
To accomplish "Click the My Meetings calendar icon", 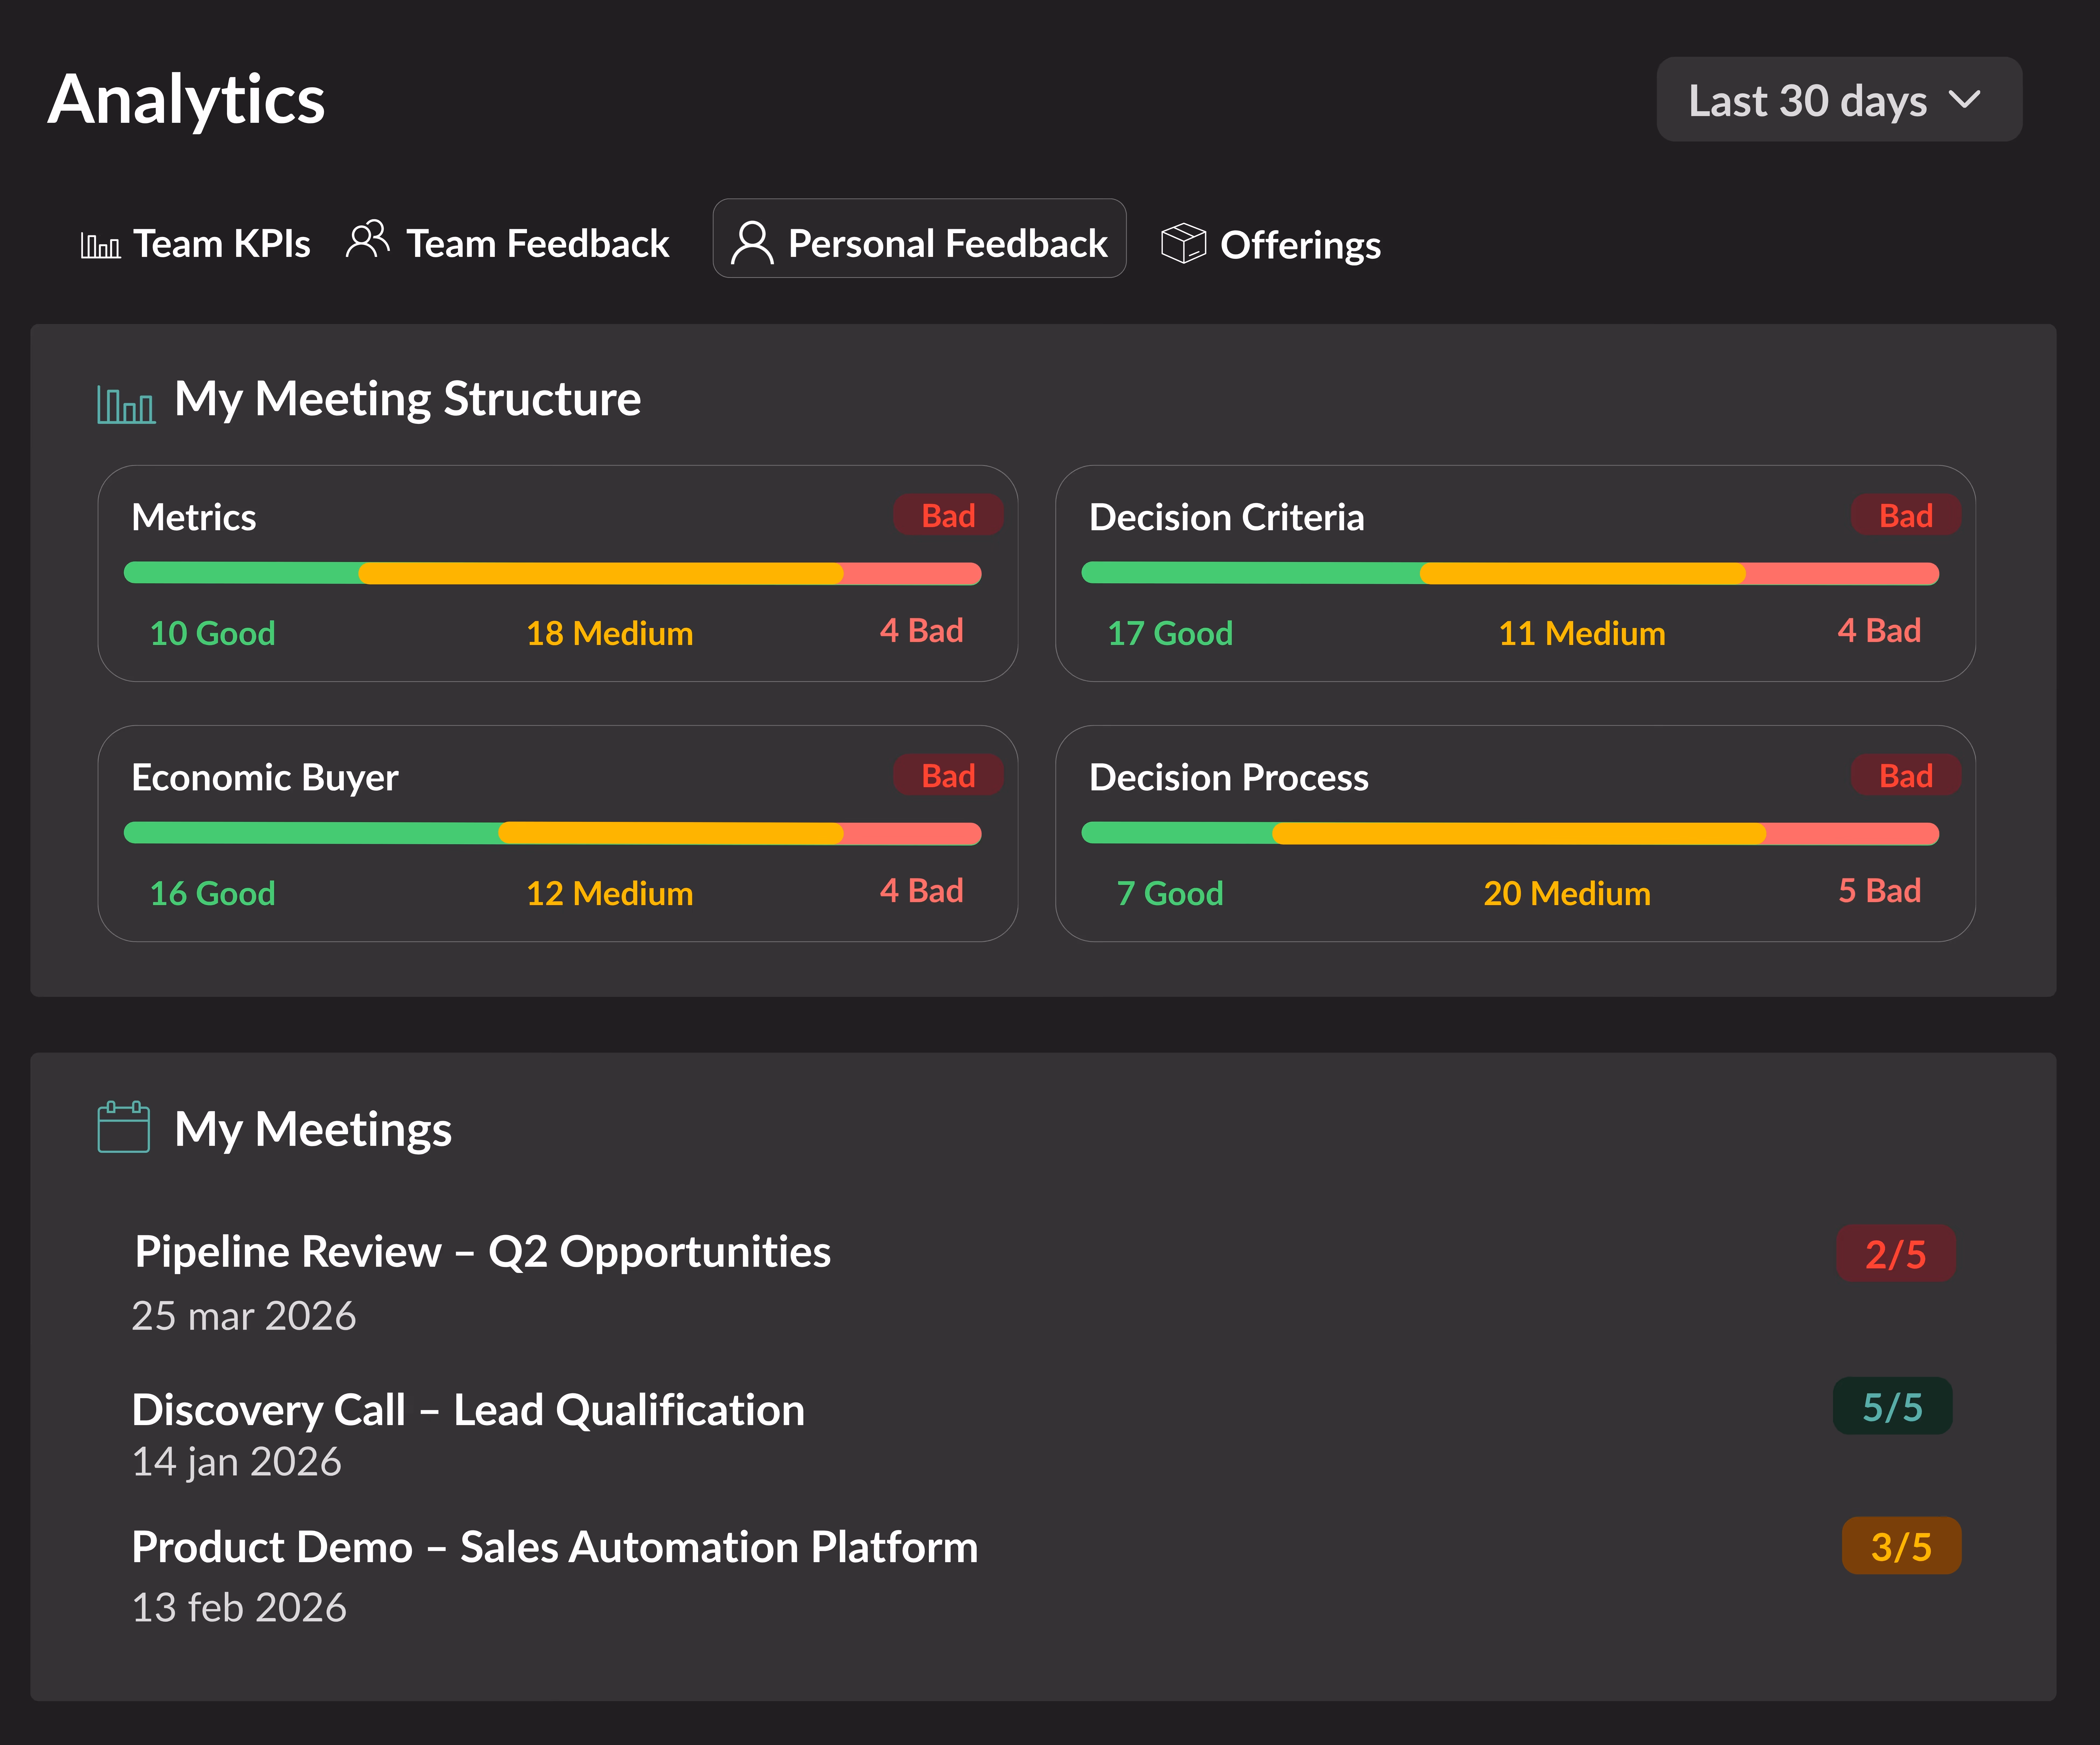I will 124,1127.
